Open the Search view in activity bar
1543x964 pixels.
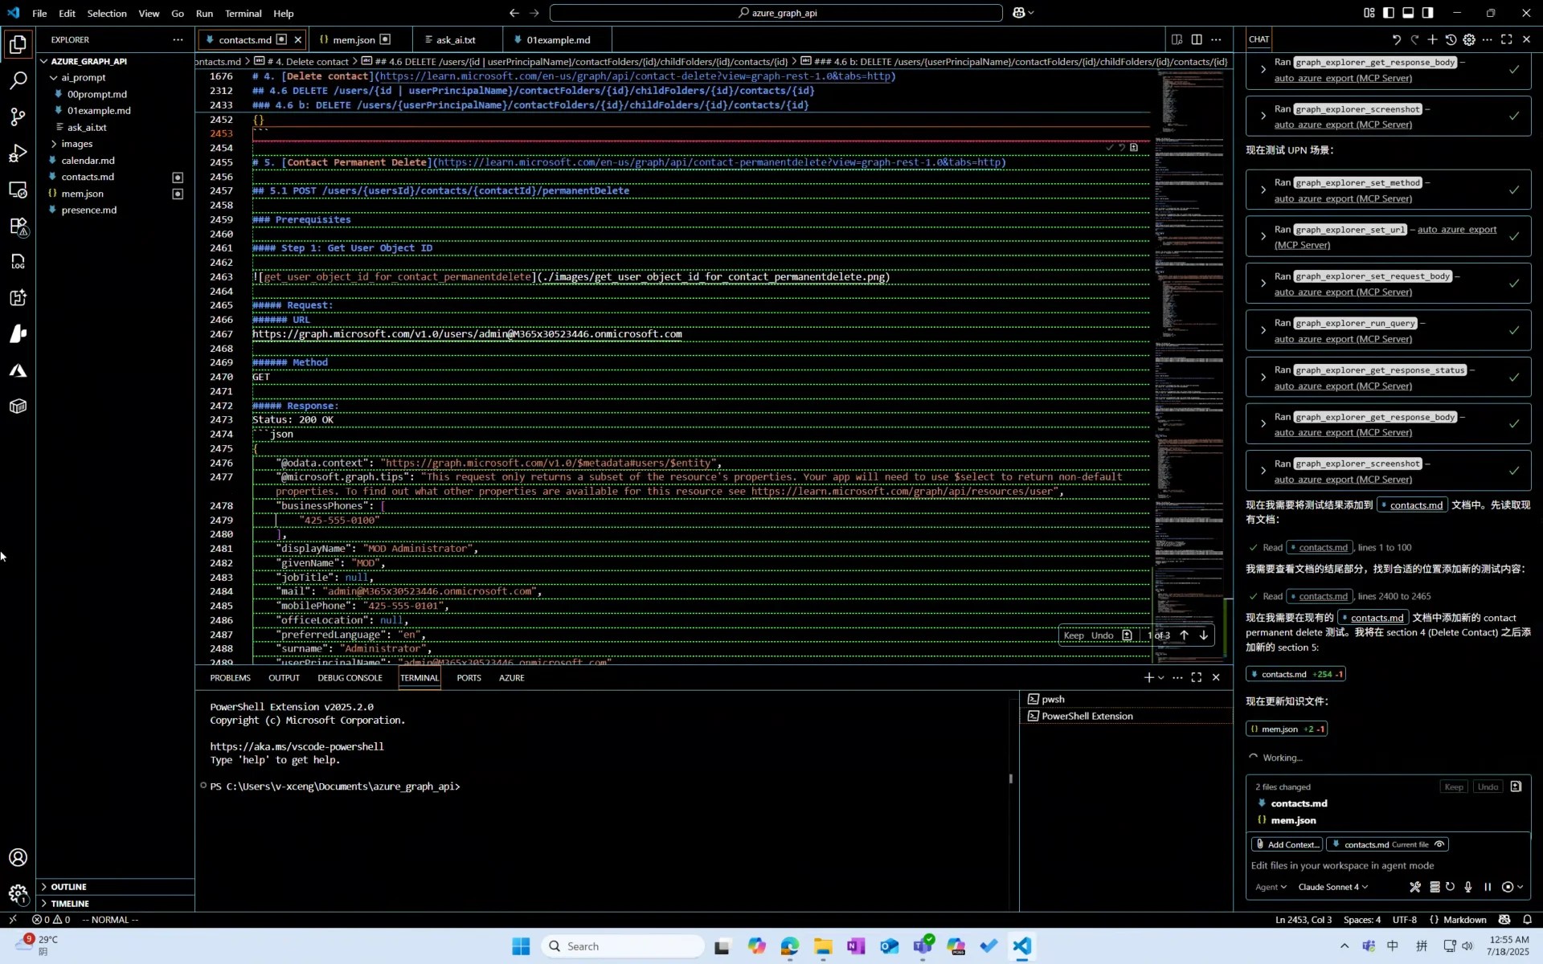click(x=18, y=80)
